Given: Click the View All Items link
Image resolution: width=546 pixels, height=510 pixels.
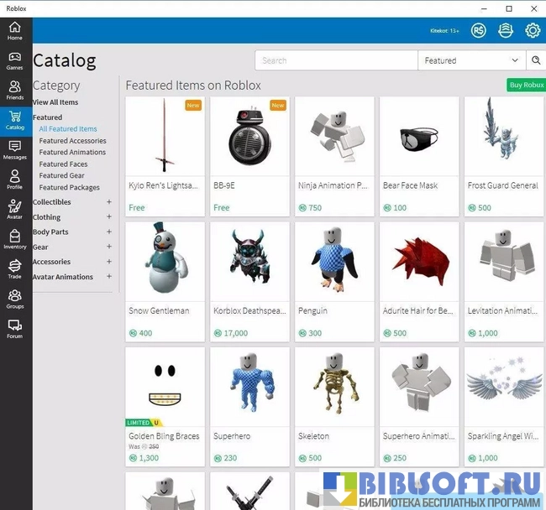Looking at the screenshot, I should pos(55,102).
